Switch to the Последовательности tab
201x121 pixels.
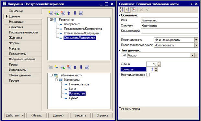point(23,32)
